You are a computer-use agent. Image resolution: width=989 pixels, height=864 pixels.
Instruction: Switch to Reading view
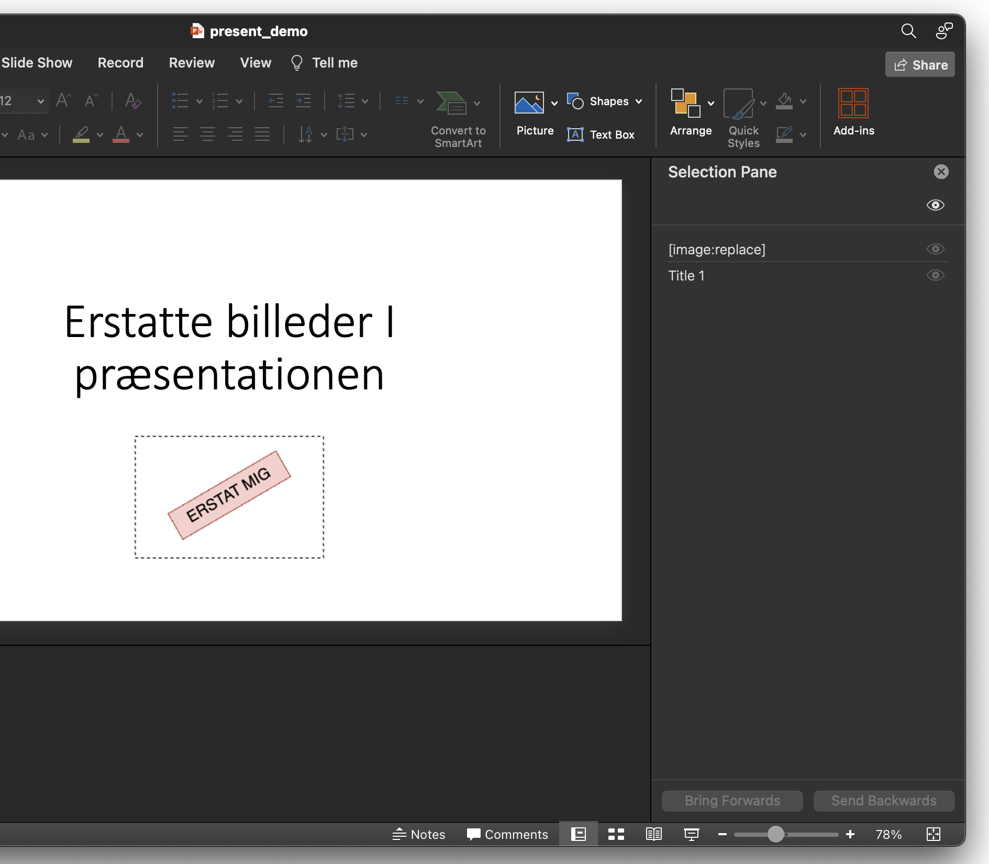coord(654,834)
